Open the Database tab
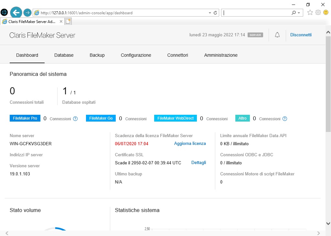Viewport: 331px width, 236px height. pyautogui.click(x=64, y=55)
